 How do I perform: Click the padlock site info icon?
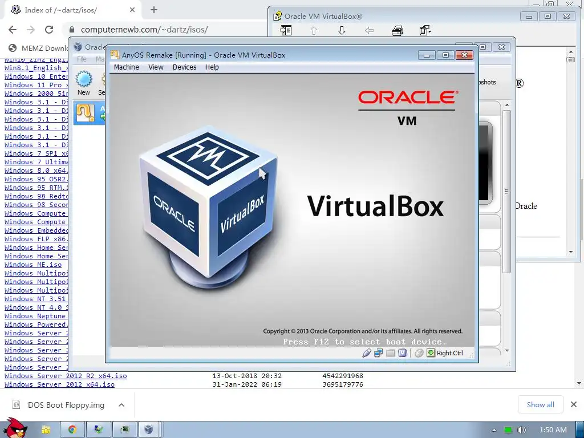tap(72, 30)
